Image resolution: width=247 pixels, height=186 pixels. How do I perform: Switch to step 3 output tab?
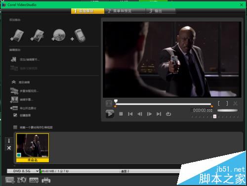pos(161,11)
